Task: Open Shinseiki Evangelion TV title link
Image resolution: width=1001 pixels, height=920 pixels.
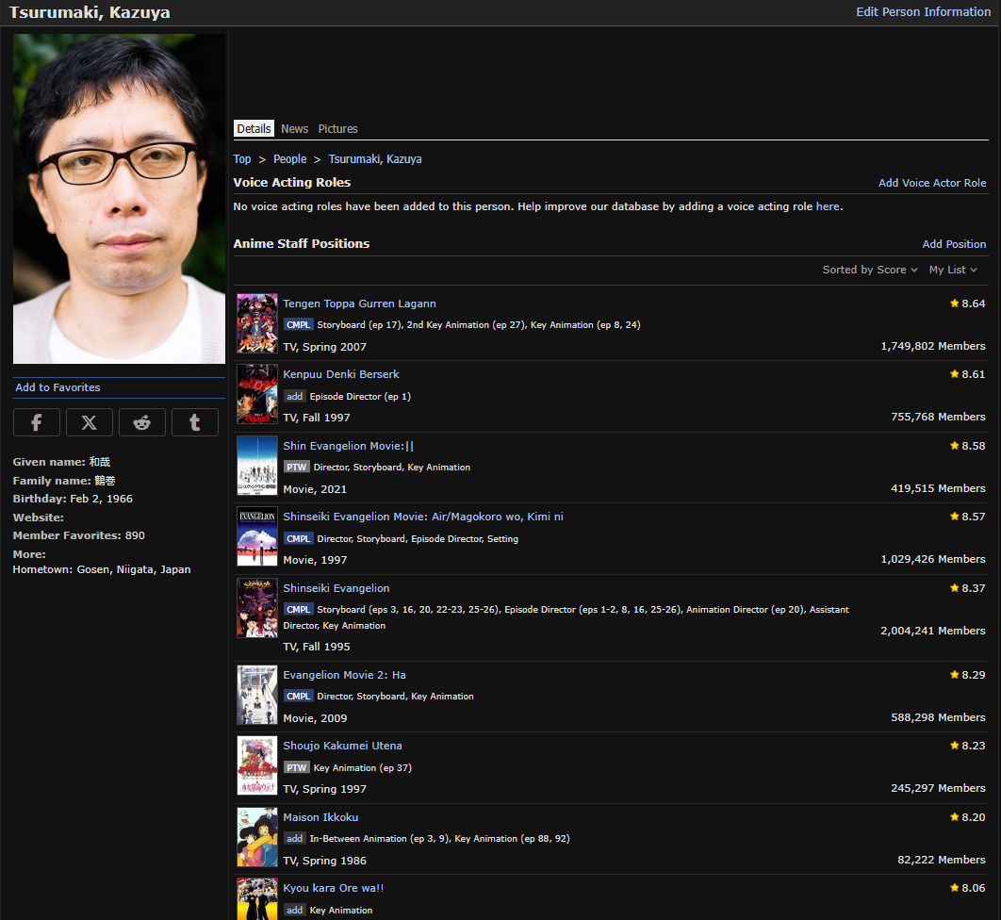Action: [x=336, y=588]
